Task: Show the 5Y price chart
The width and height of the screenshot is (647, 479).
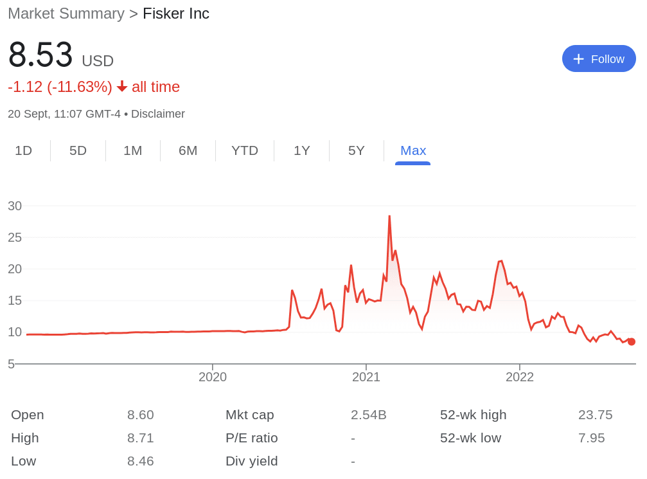Action: click(357, 150)
